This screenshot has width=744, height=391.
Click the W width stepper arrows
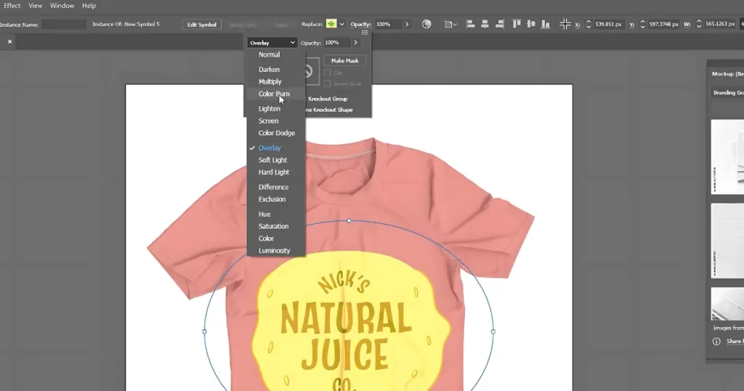pos(698,24)
